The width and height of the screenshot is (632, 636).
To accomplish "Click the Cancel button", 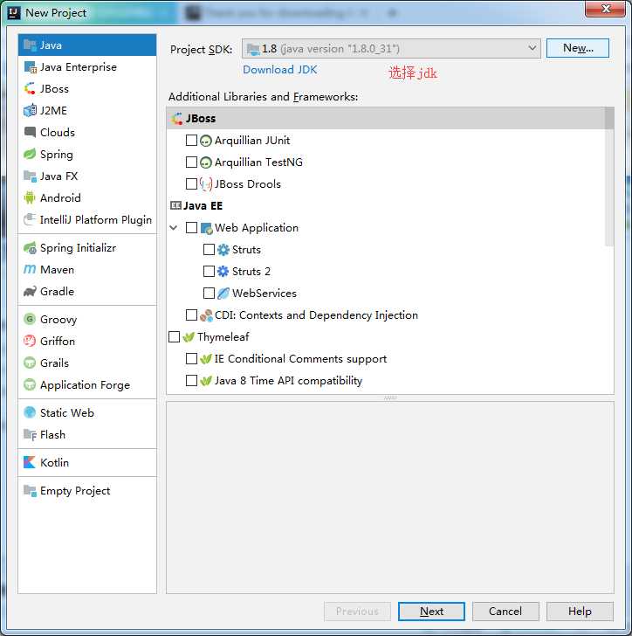I will 505,612.
